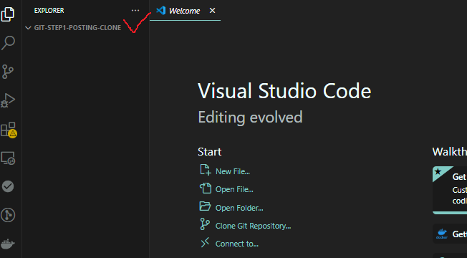
Task: Open the Explorer view in activity bar
Action: click(8, 14)
